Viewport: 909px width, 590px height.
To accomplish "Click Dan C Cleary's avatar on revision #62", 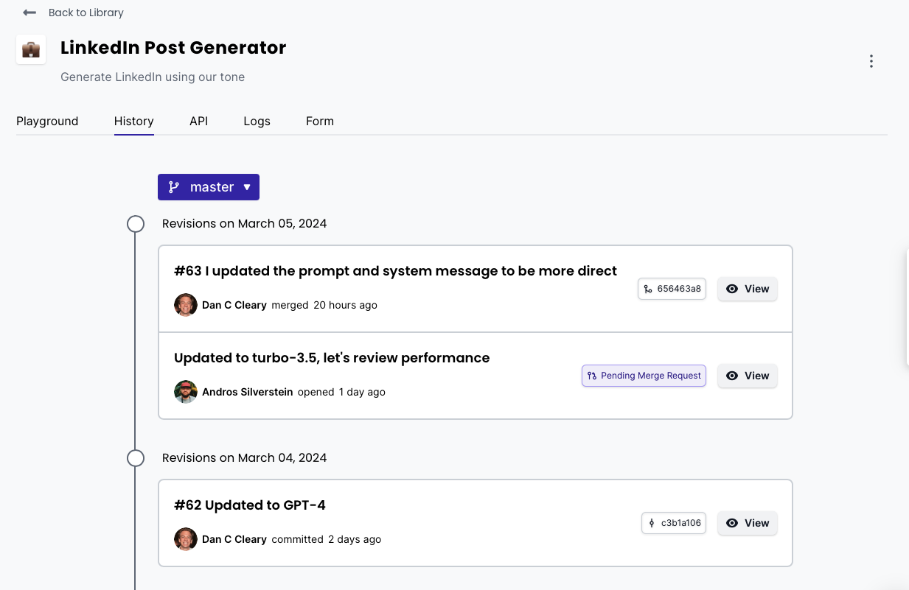I will (x=186, y=539).
